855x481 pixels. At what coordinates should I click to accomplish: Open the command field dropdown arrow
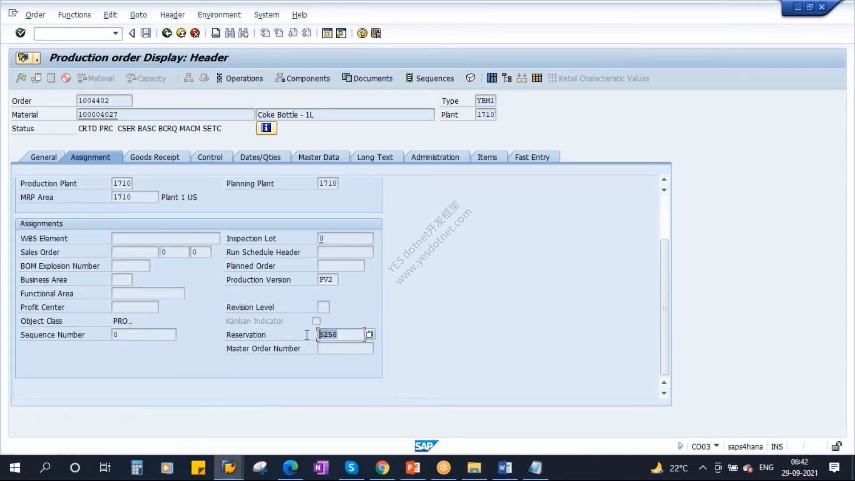pyautogui.click(x=115, y=33)
